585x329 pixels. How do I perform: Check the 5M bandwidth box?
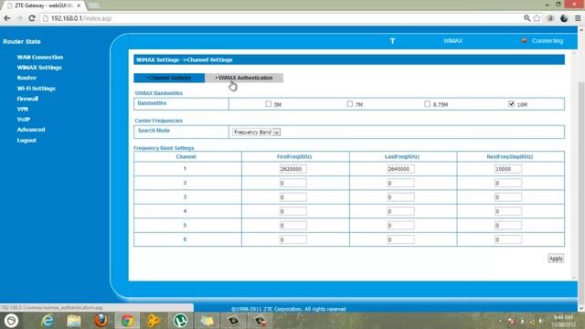click(x=268, y=103)
